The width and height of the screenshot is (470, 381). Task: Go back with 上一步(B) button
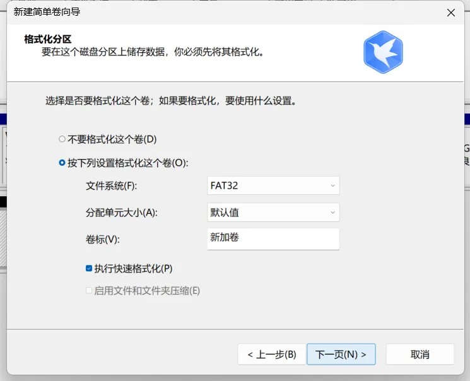click(271, 355)
